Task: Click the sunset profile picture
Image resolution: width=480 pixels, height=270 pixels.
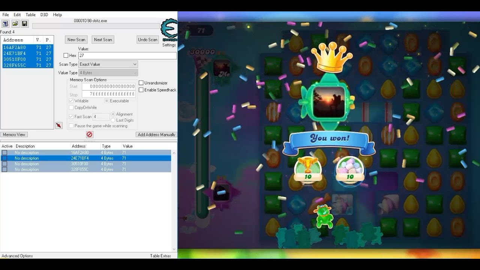Action: (329, 102)
